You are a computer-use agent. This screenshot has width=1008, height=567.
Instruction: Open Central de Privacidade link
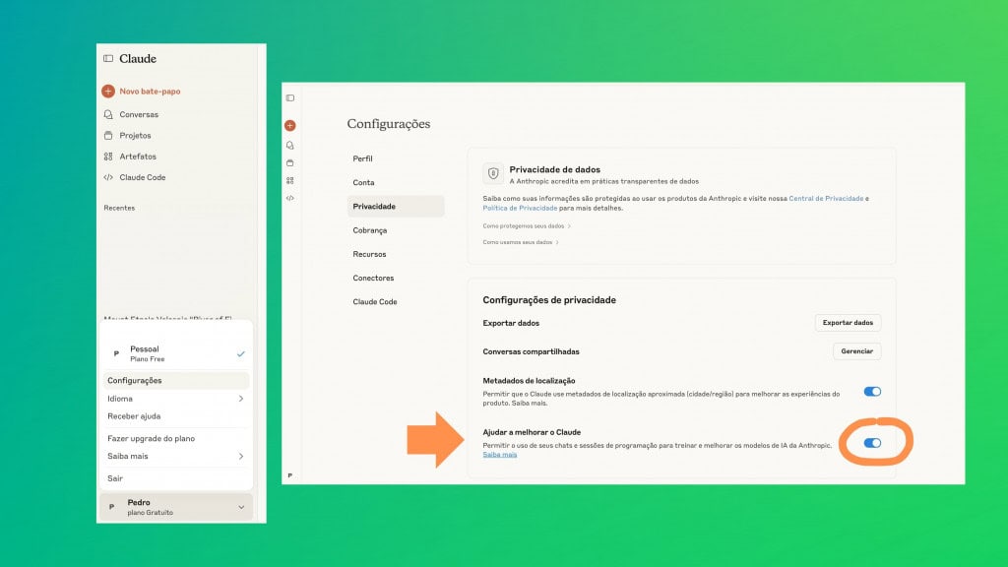click(826, 199)
